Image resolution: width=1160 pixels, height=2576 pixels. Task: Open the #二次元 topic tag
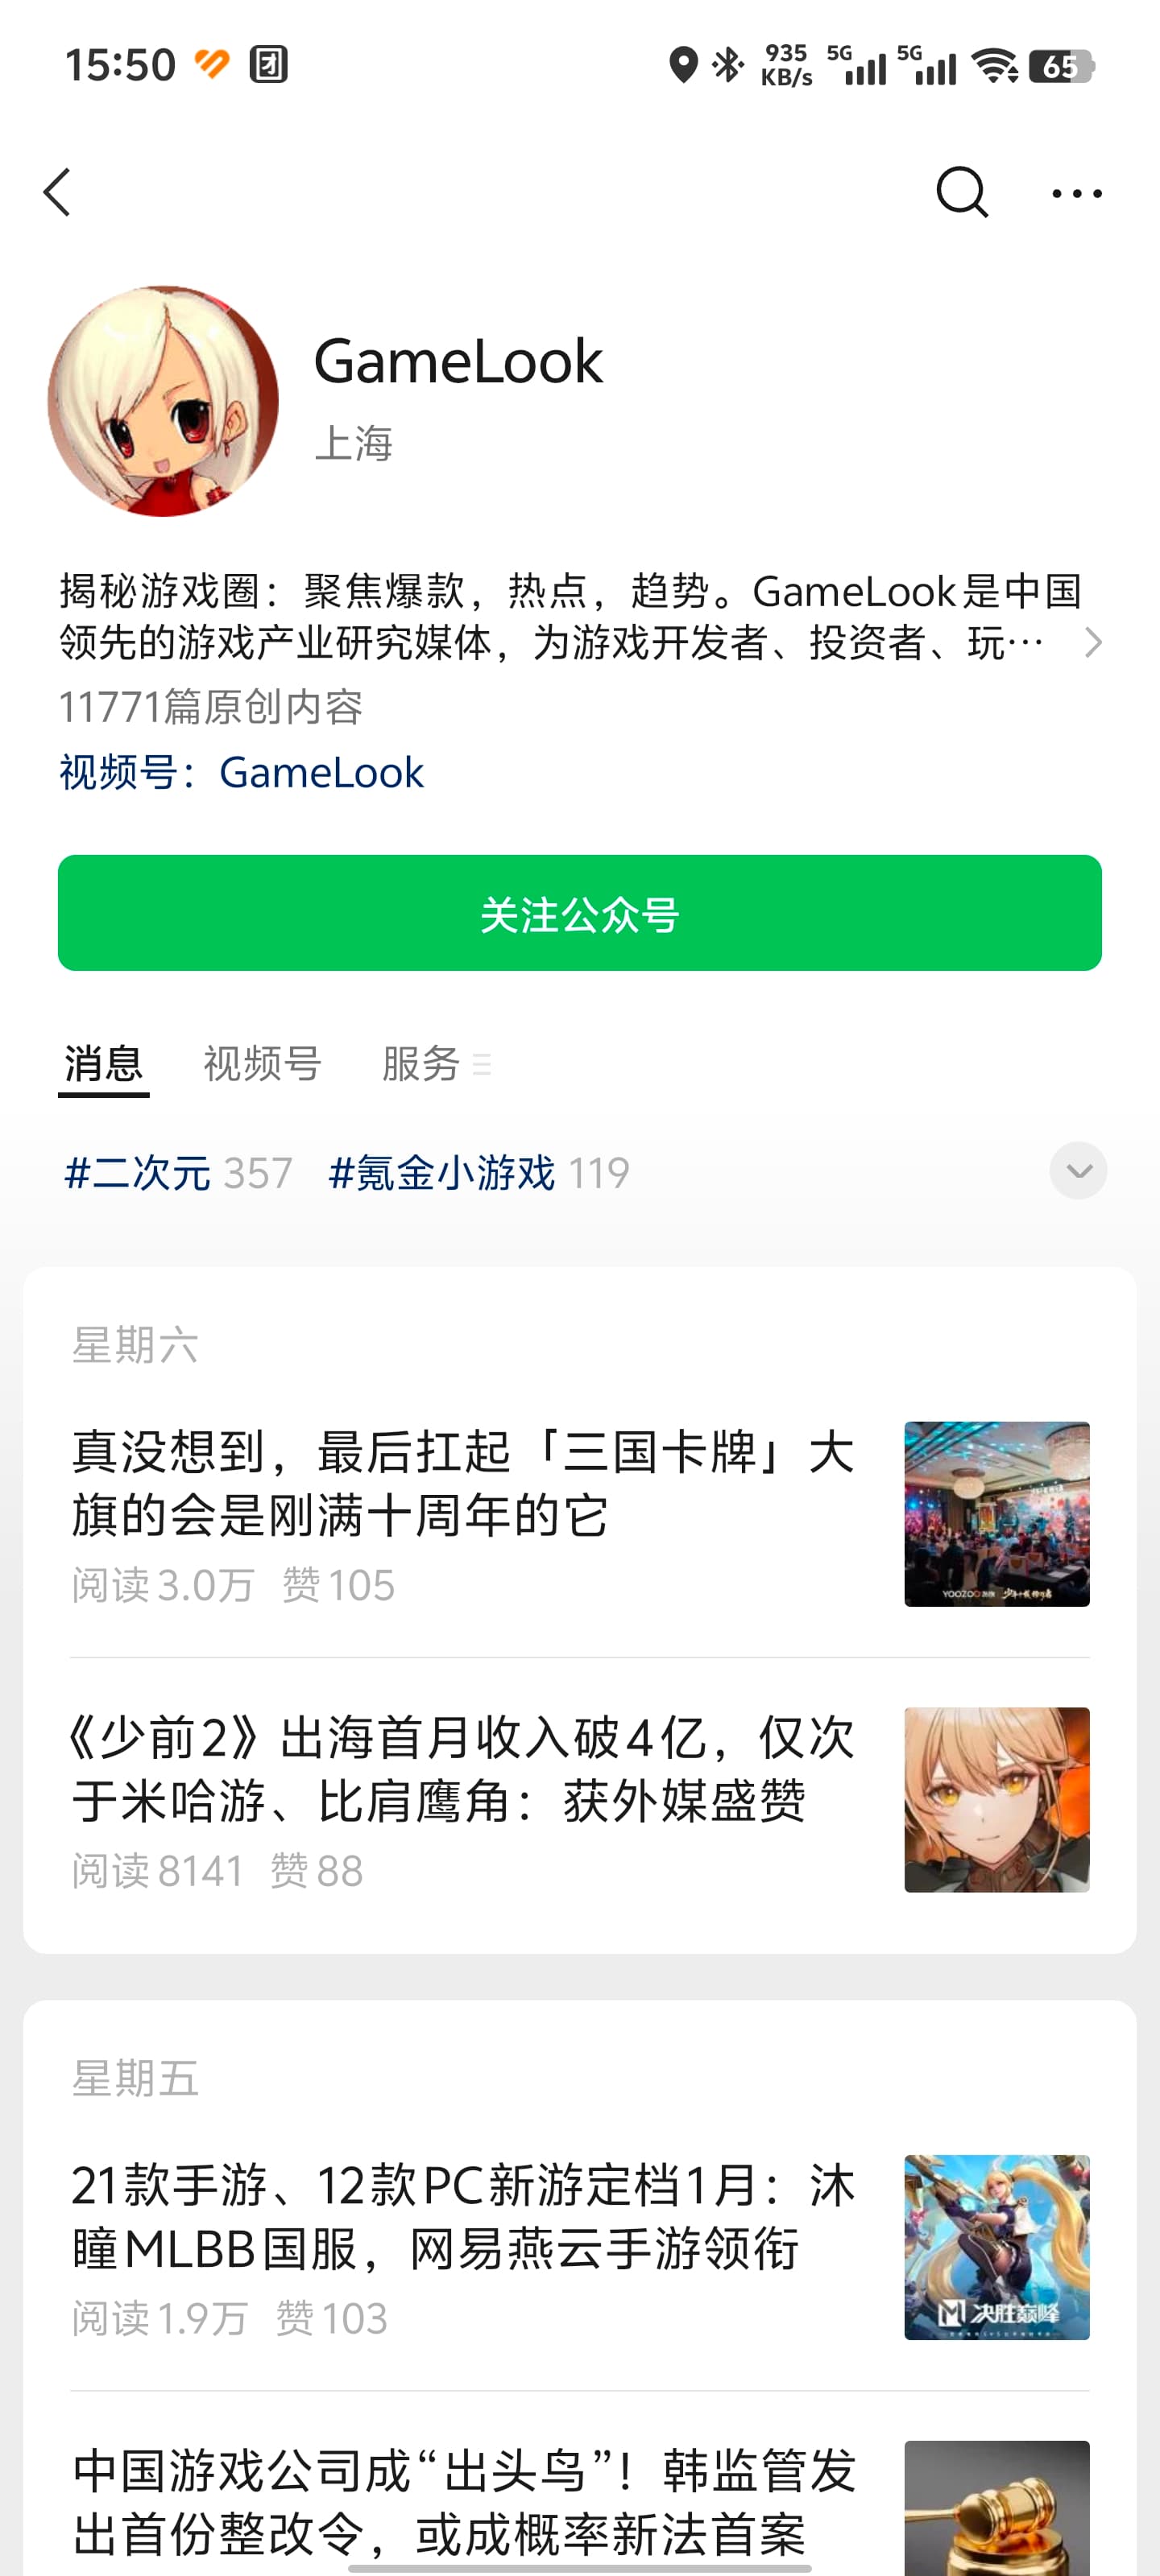pyautogui.click(x=178, y=1172)
